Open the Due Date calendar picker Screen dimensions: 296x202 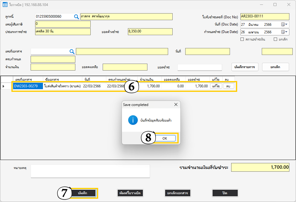[x=284, y=32]
